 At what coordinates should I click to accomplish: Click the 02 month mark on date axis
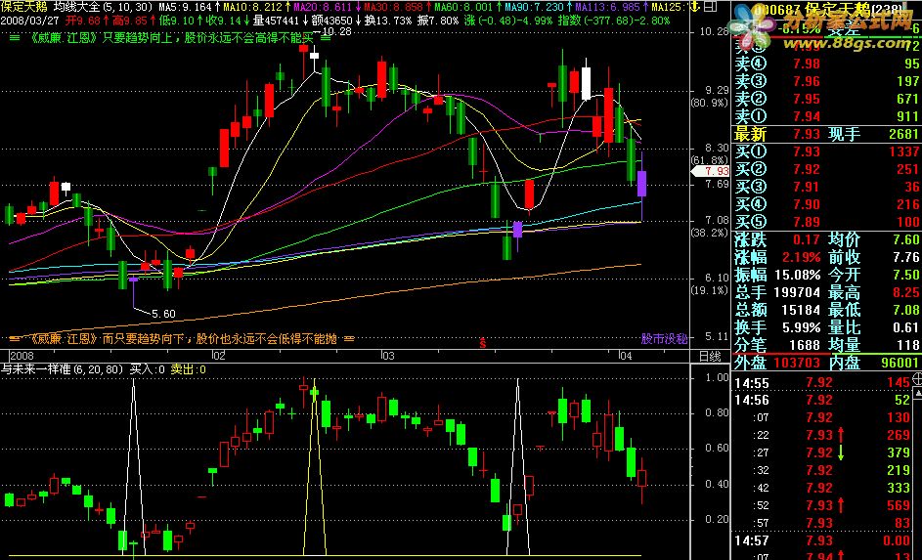pyautogui.click(x=219, y=356)
